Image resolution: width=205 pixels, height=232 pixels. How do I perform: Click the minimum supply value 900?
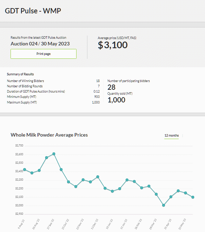point(97,97)
